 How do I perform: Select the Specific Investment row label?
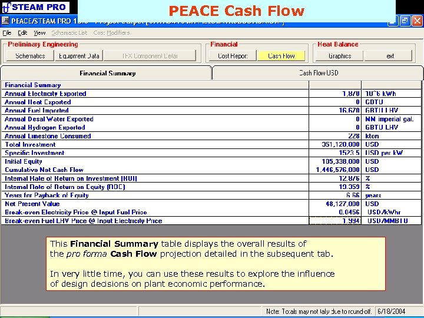point(35,153)
